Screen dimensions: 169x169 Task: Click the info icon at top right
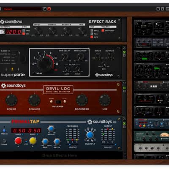162,9
